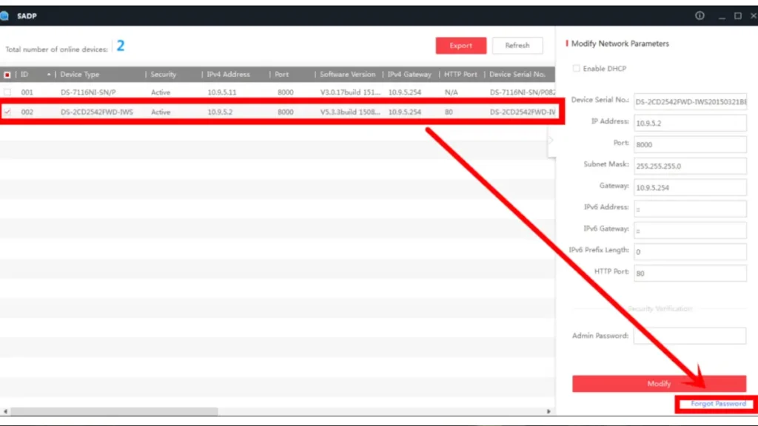The height and width of the screenshot is (426, 758).
Task: Click the Export button
Action: [460, 46]
